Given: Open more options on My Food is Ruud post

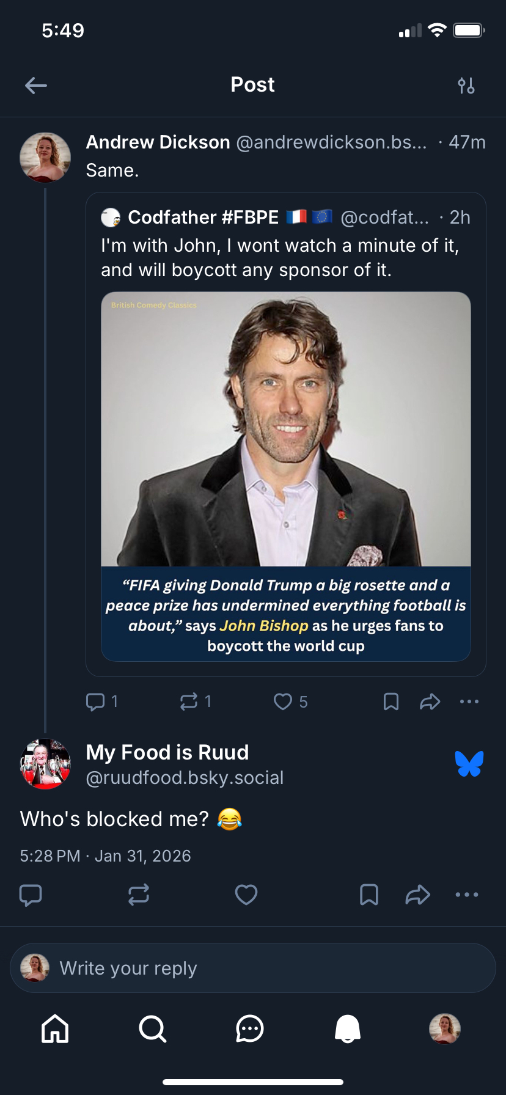Looking at the screenshot, I should [x=467, y=895].
